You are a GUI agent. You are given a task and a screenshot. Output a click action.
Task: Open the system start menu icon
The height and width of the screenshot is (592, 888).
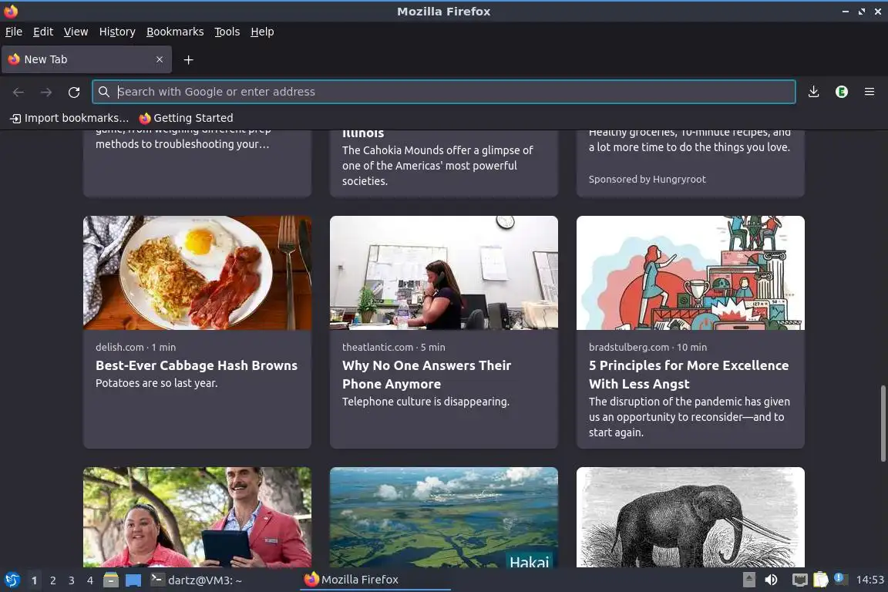coord(12,580)
